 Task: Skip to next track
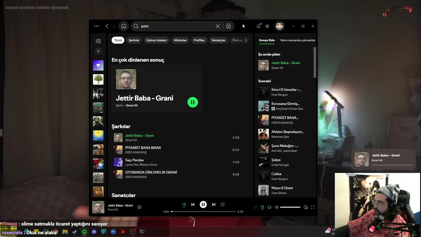tap(214, 204)
